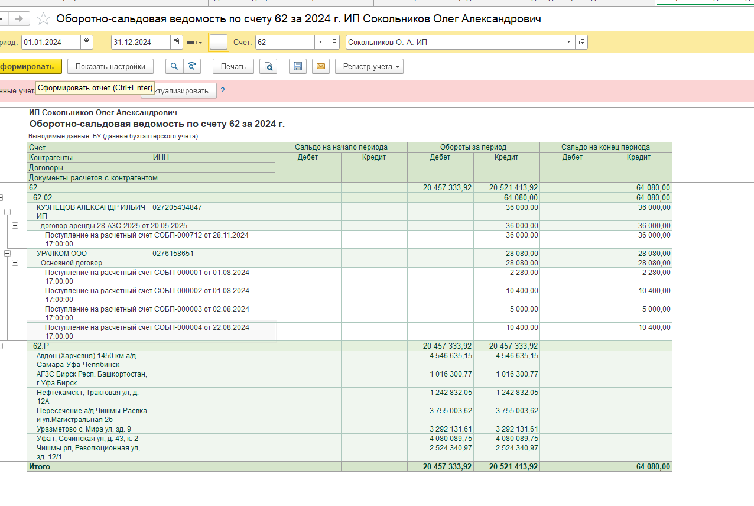
Task: Select КУЗНЕЦОВ АЛЕКСАНДР ИЛЬИЧ ИП cell
Action: 89,212
